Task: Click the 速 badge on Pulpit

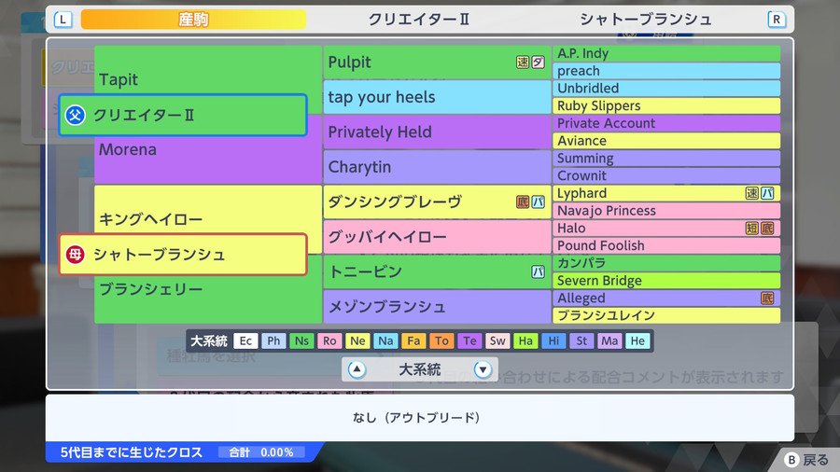Action: tap(523, 62)
